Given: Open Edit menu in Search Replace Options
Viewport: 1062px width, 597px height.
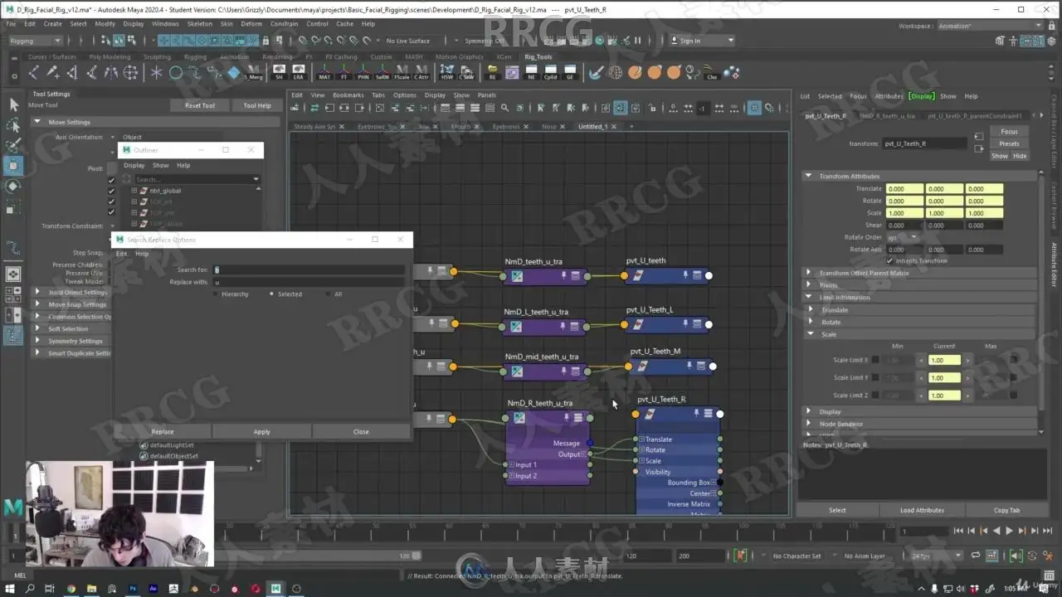Looking at the screenshot, I should [x=121, y=254].
